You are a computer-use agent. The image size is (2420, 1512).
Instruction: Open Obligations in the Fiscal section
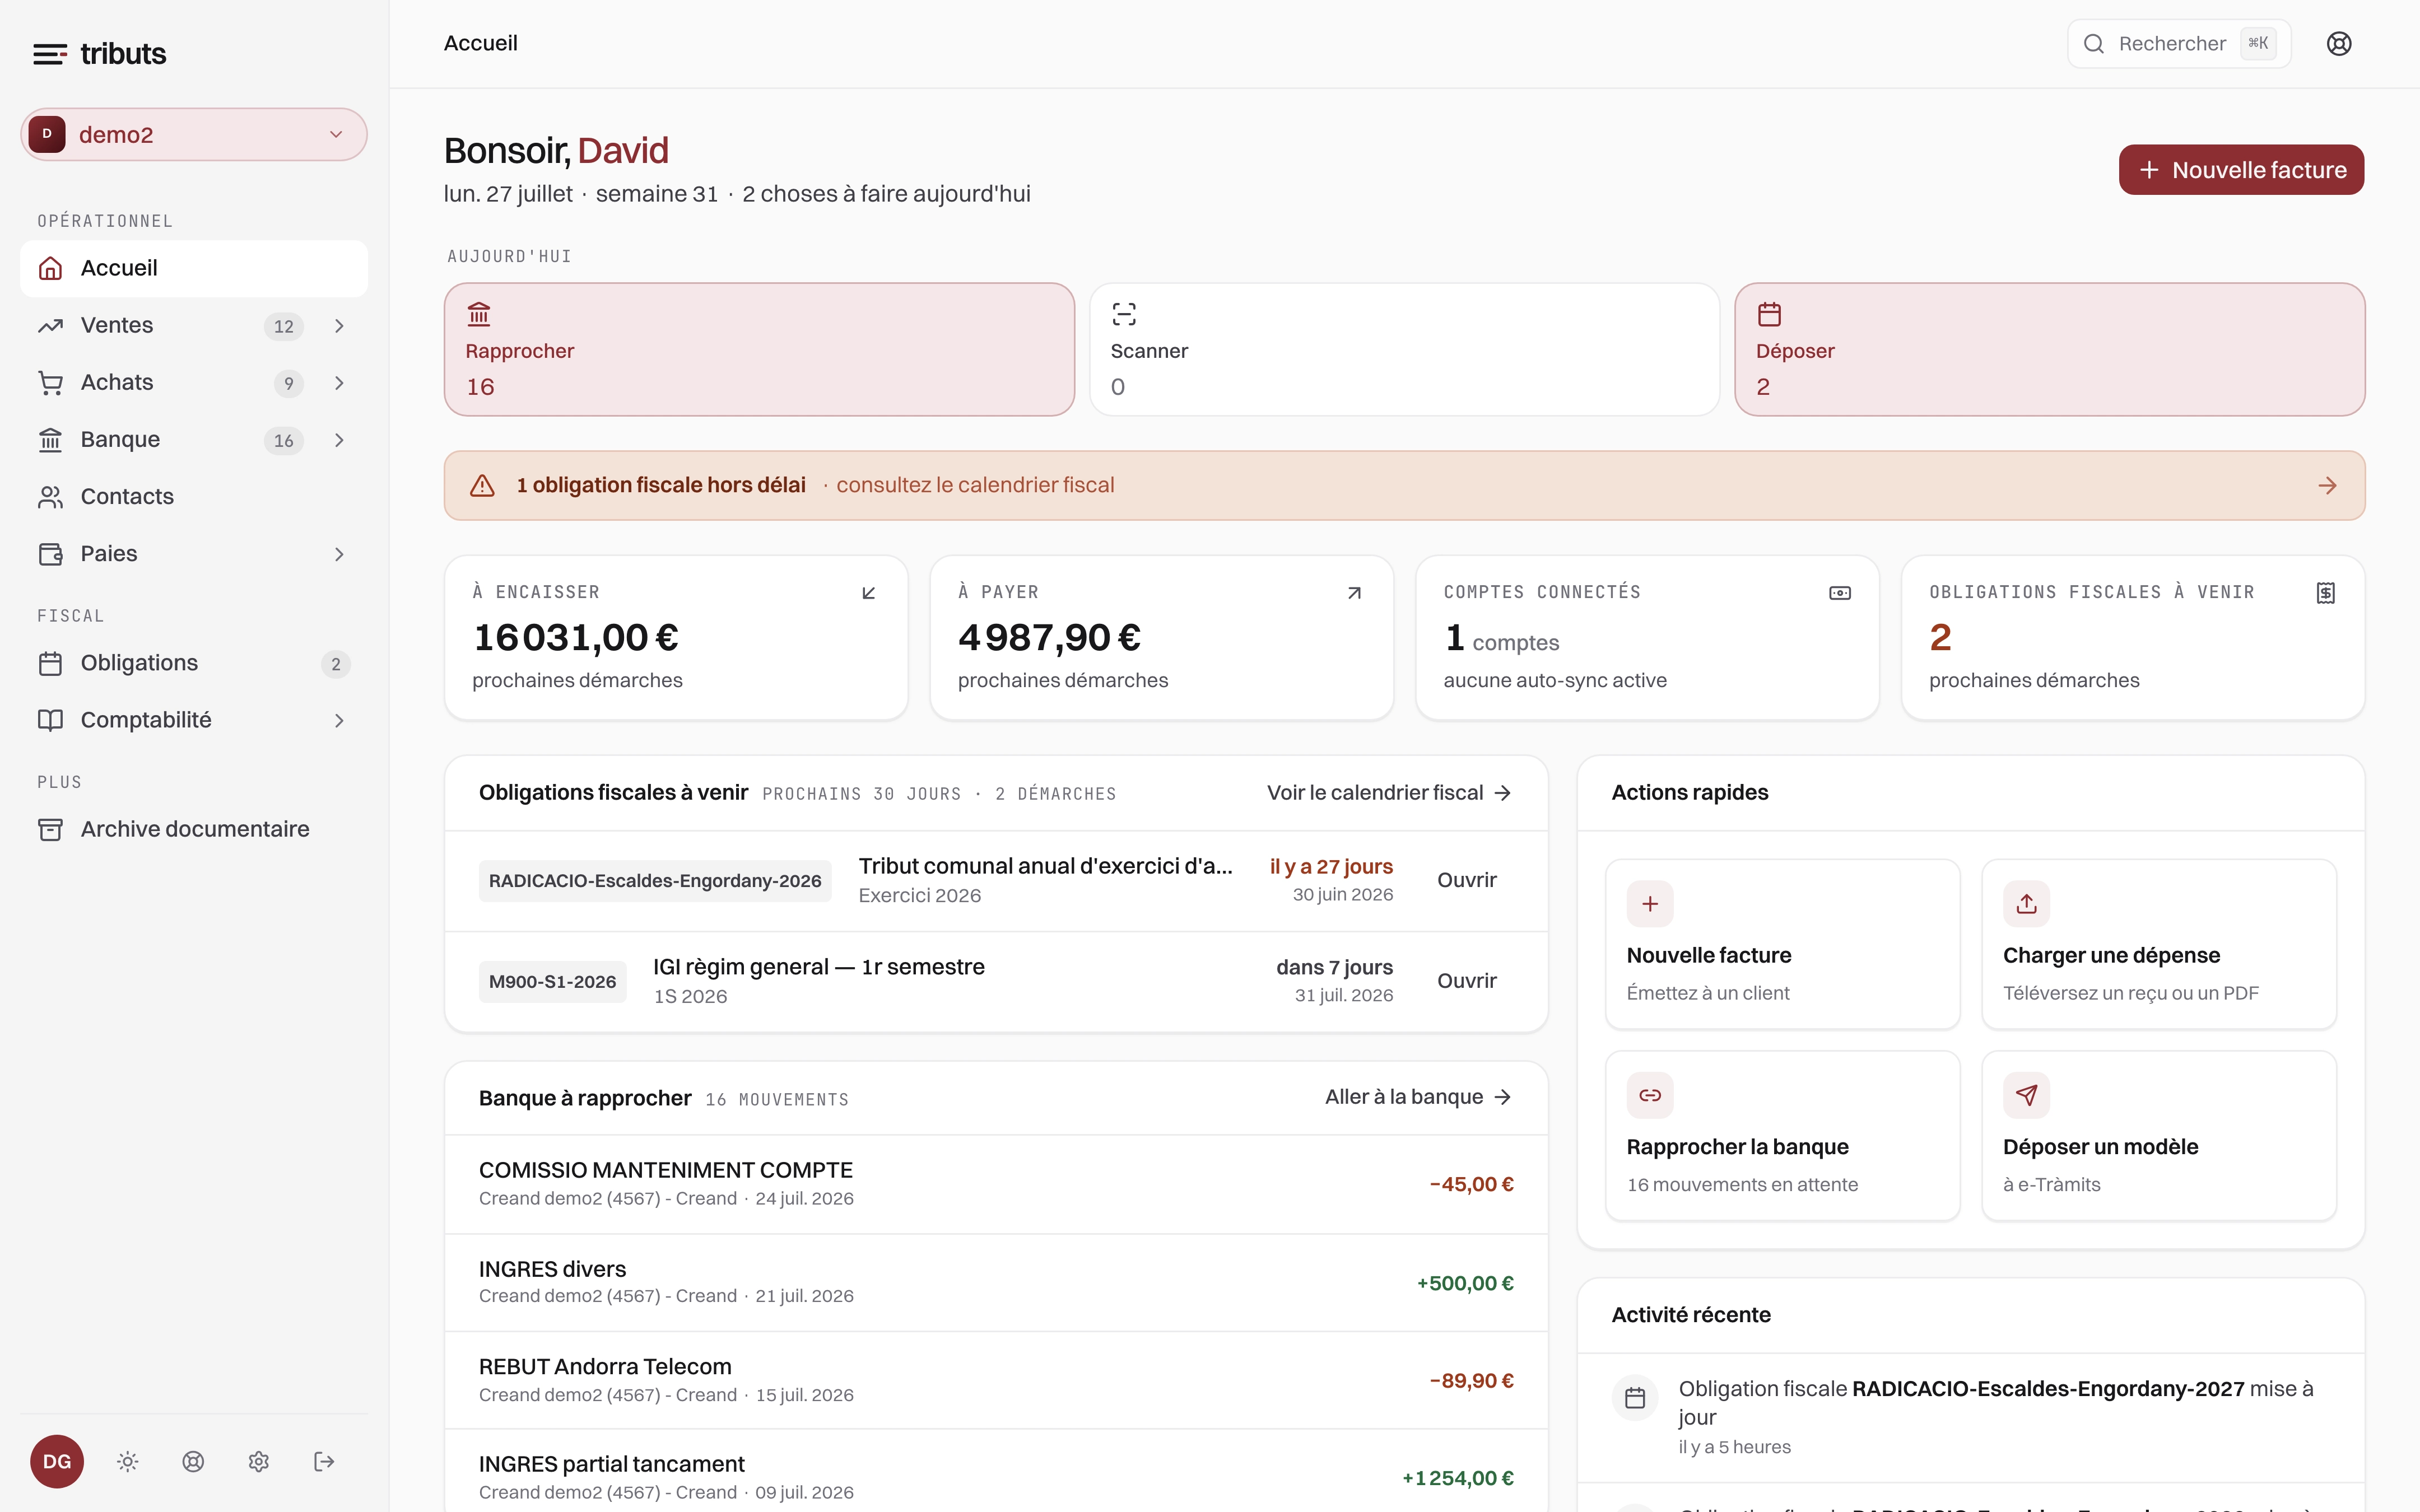(x=194, y=663)
